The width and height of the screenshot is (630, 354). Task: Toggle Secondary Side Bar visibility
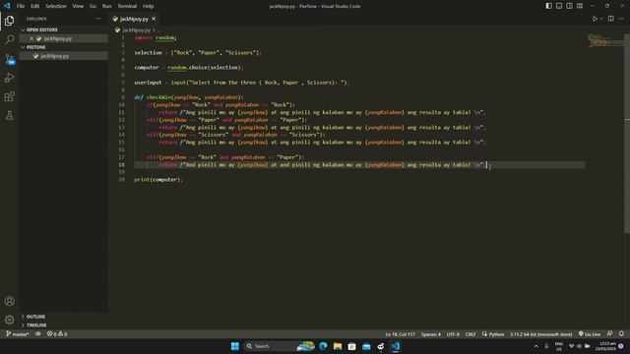pos(569,6)
